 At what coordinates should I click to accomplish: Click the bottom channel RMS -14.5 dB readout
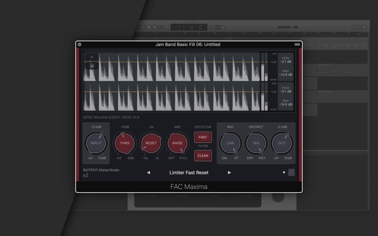286,103
